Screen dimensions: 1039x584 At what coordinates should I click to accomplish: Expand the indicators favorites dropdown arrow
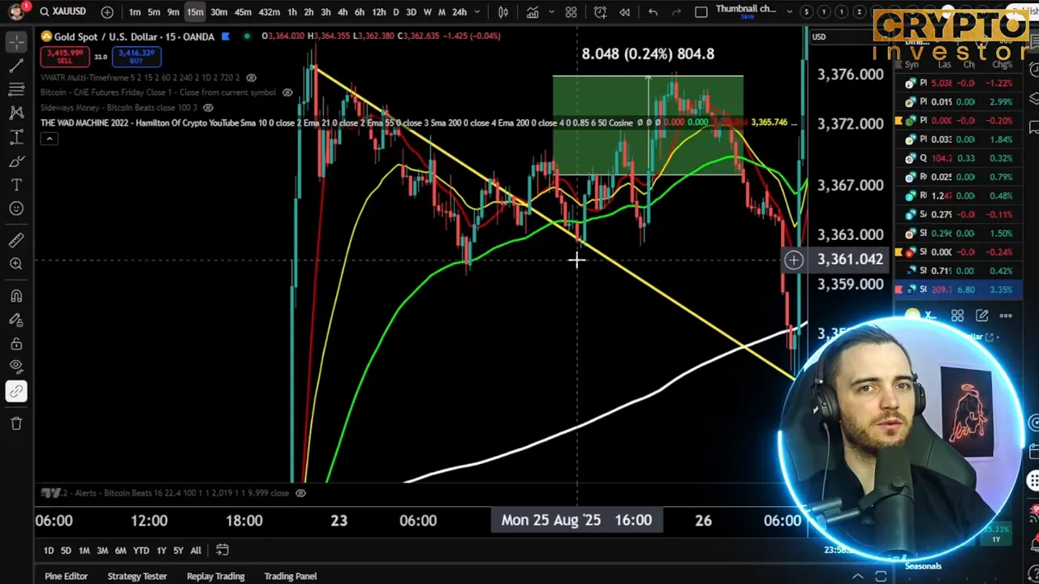point(552,11)
